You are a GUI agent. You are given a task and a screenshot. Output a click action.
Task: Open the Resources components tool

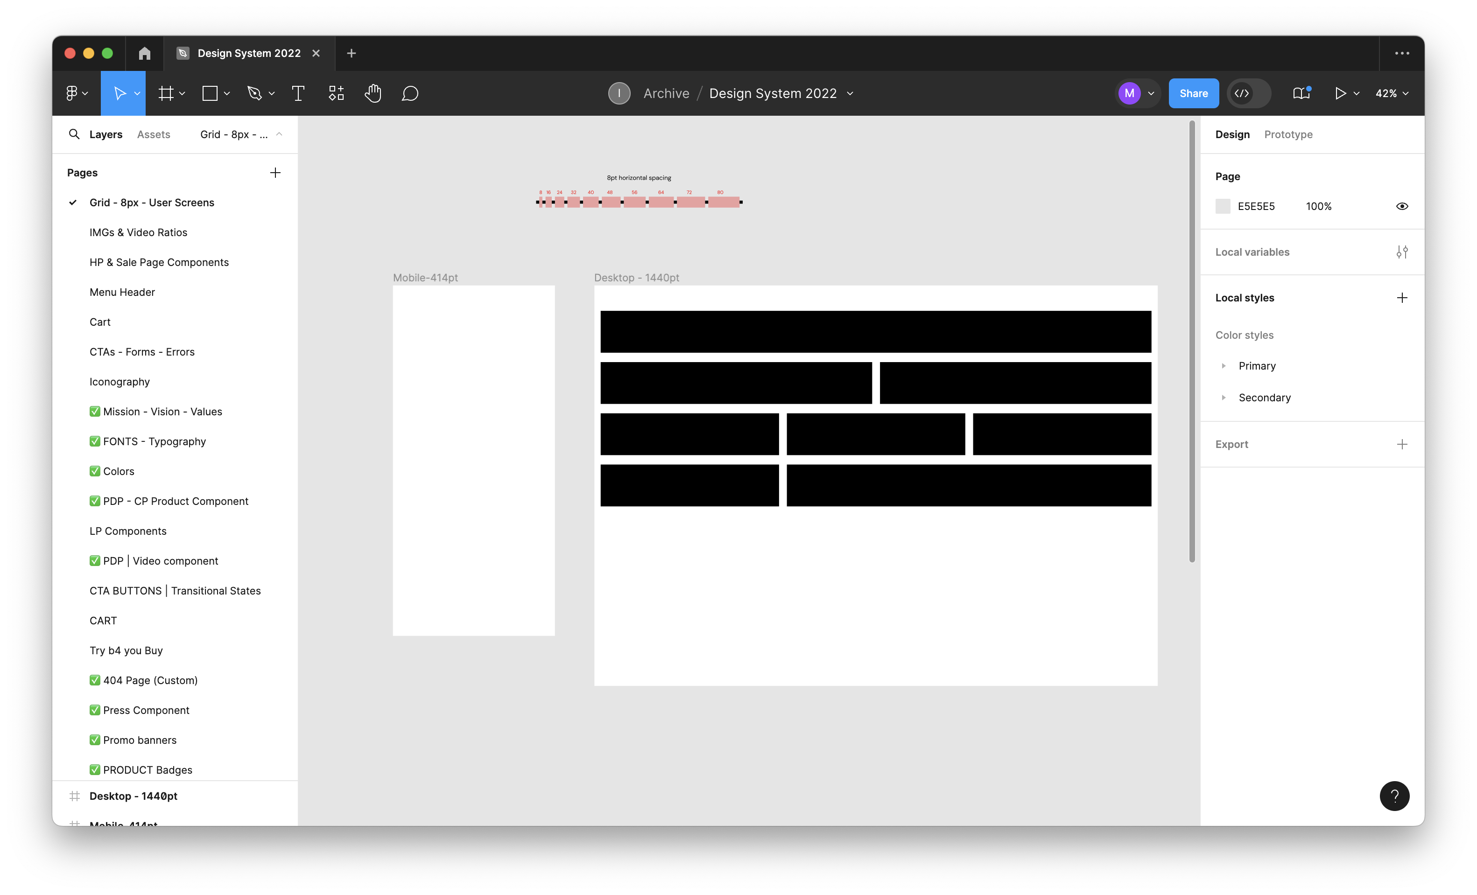coord(336,93)
